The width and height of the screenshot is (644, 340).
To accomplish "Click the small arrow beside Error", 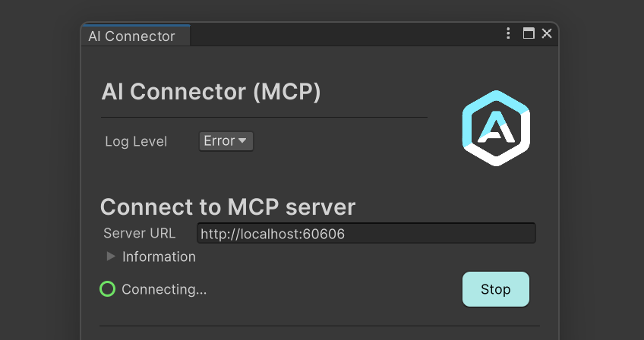I will tap(242, 141).
